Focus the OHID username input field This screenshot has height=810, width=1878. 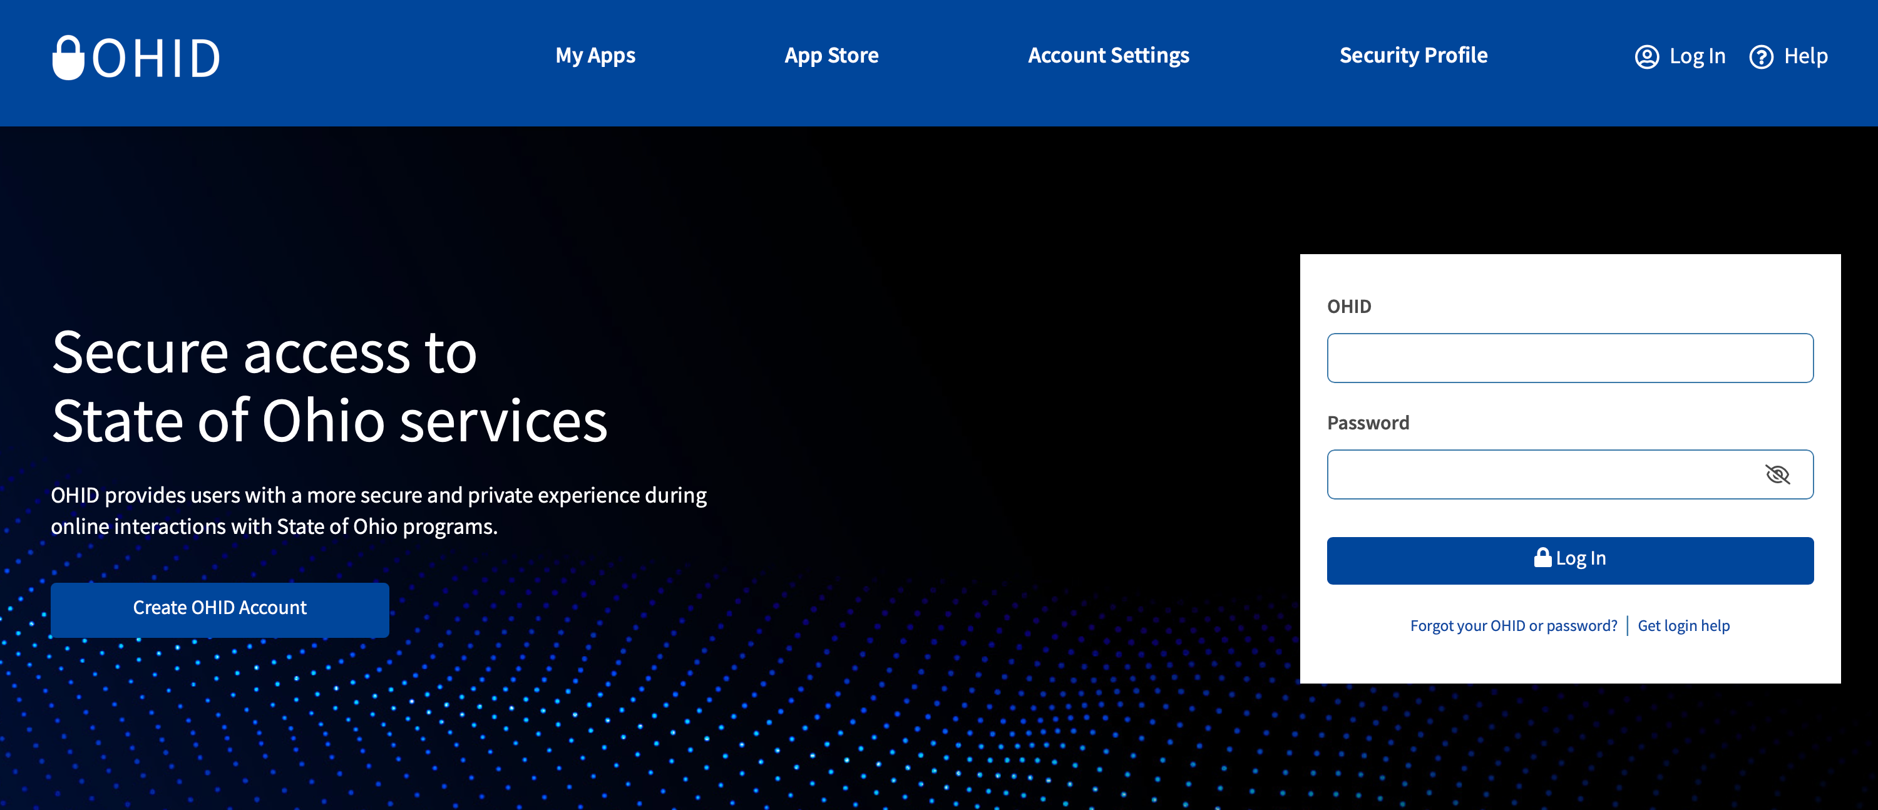(1569, 358)
